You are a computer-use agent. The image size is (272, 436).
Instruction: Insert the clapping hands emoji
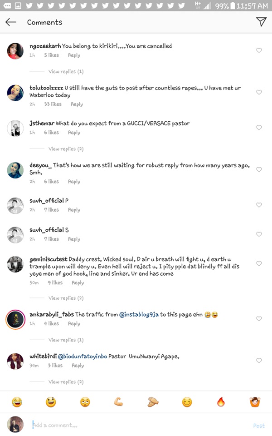153,402
